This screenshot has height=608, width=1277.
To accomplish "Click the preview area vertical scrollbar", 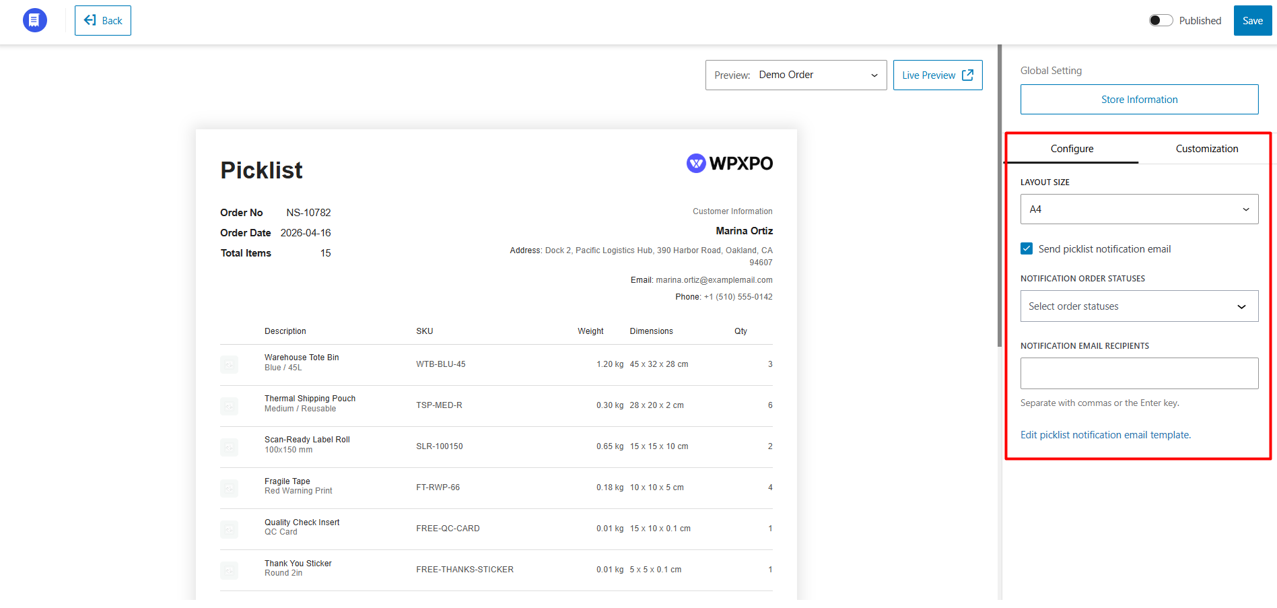I will (x=1000, y=195).
